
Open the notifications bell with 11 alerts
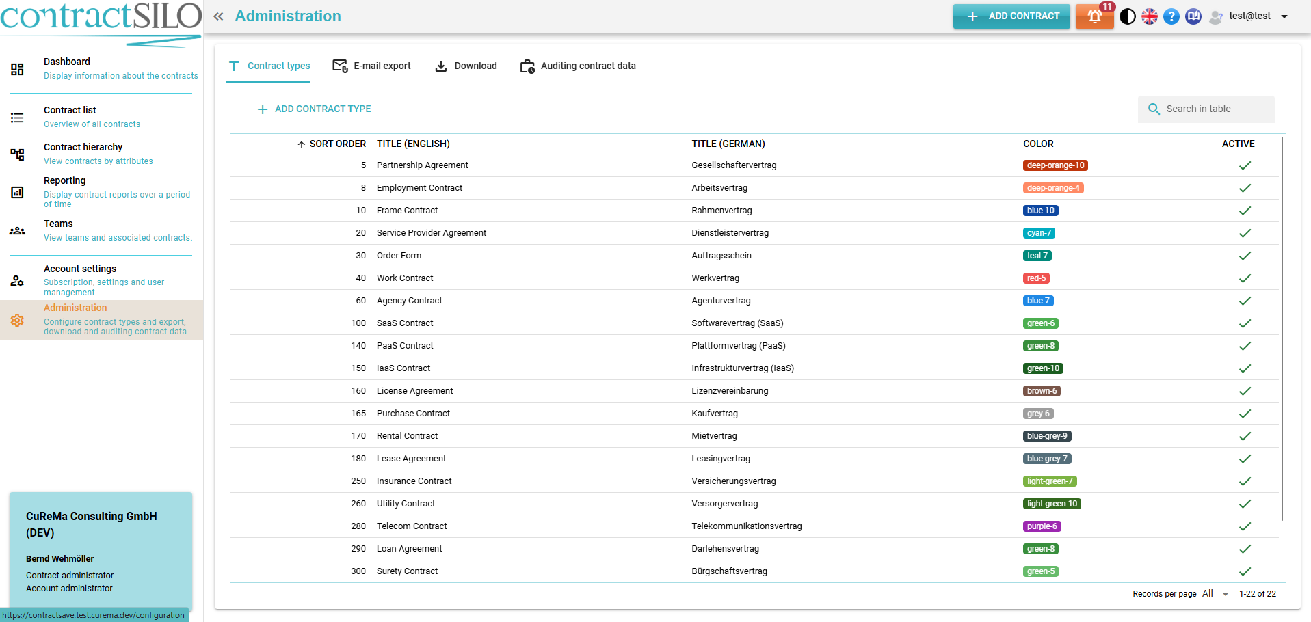1094,16
